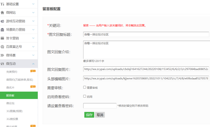Click the 基础设置 fork-knife icon
The height and width of the screenshot is (127, 210).
[2, 4]
